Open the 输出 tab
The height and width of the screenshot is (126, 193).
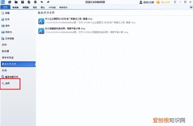43,7
